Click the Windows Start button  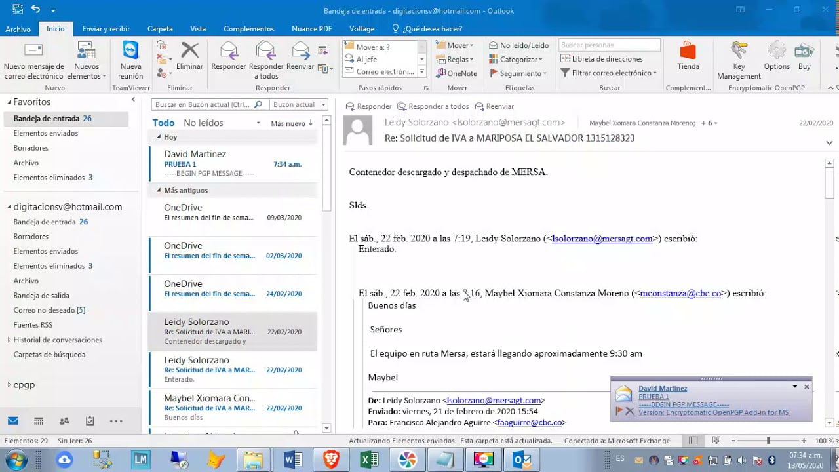14,460
